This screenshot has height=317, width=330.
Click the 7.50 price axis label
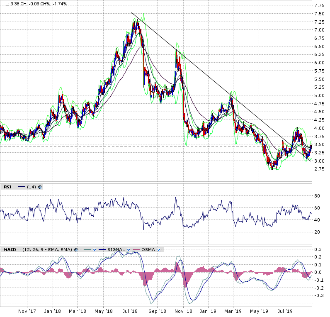pyautogui.click(x=319, y=14)
